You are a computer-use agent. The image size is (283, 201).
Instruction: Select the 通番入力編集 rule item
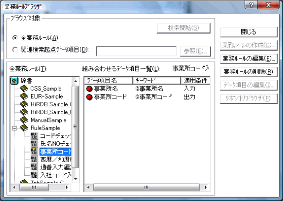(55, 167)
